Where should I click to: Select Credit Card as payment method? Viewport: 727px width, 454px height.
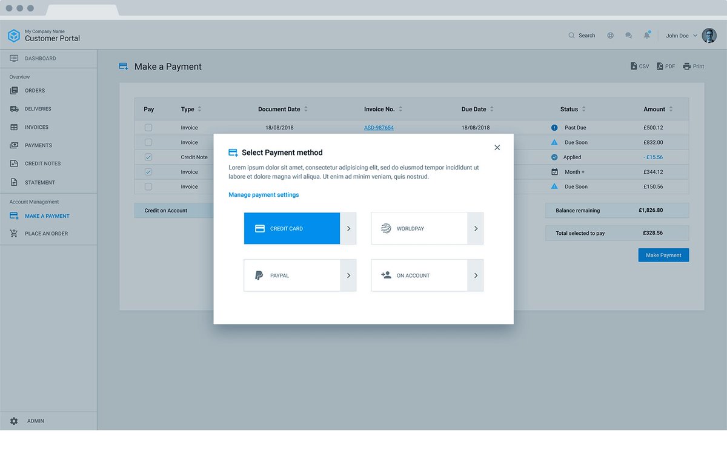pos(291,229)
